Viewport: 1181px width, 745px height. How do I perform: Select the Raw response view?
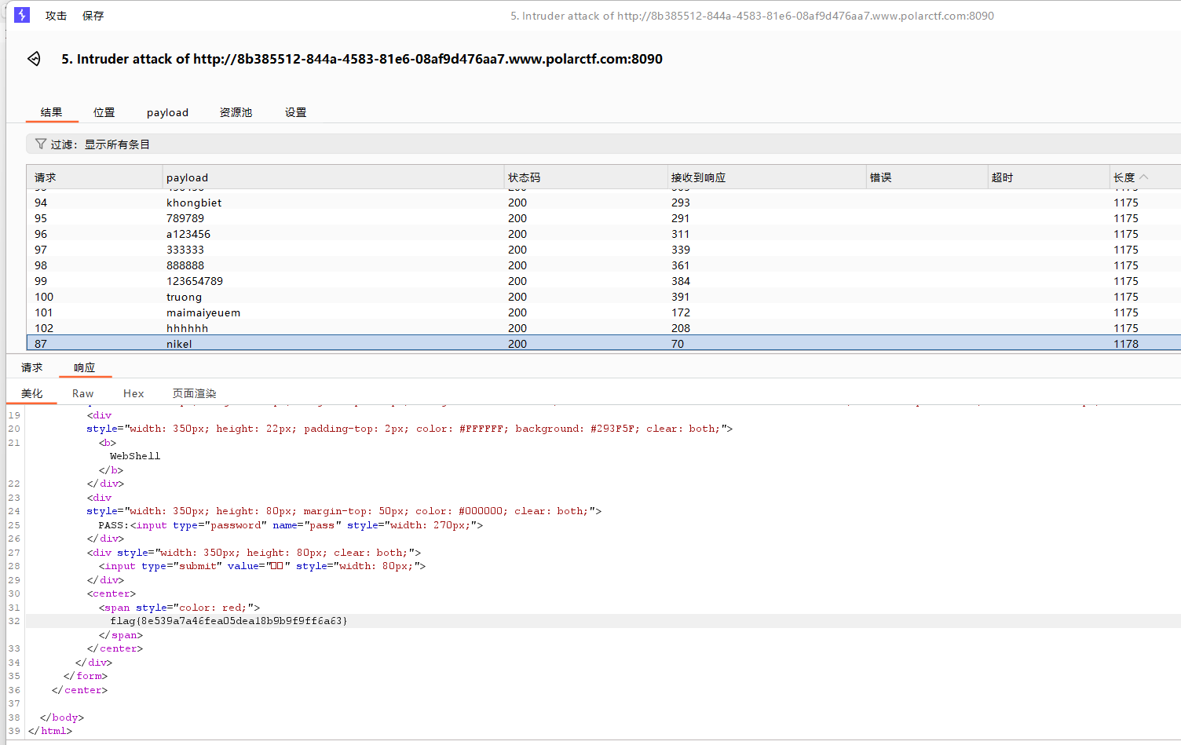tap(82, 393)
